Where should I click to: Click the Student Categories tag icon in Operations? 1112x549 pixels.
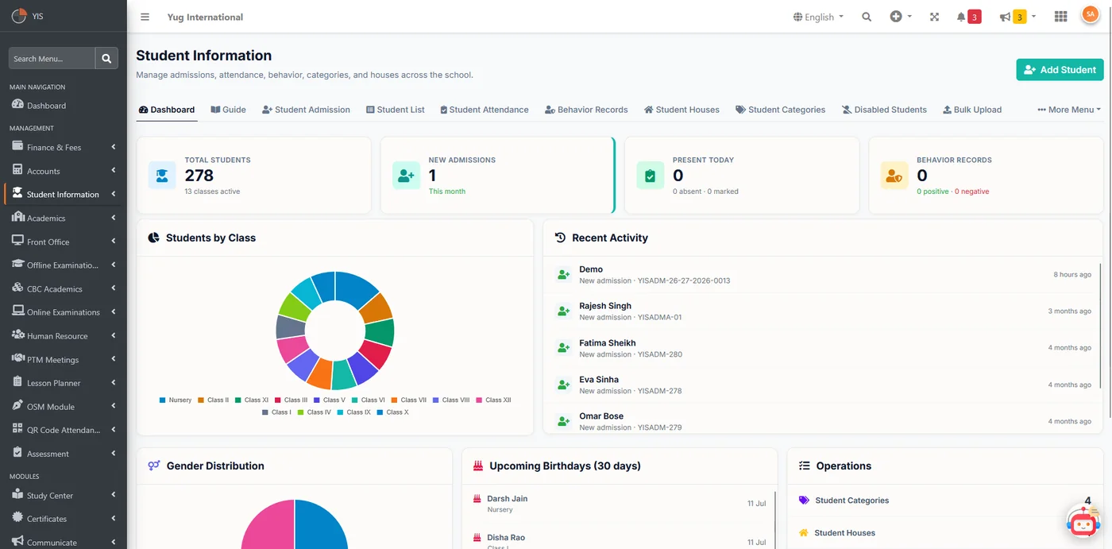tap(804, 501)
